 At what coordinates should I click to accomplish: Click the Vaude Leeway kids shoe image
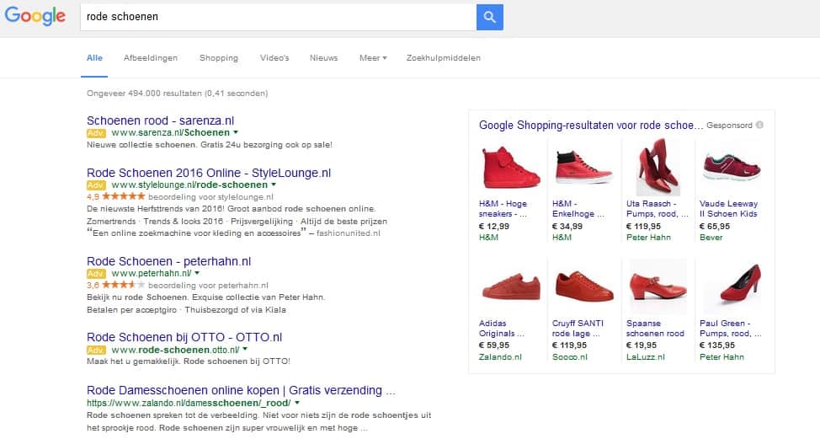point(731,167)
